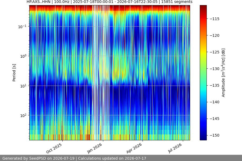Screen dimensions: 242x161
Task: Click the 'Jul 2026' x-axis label
Action: (175, 148)
